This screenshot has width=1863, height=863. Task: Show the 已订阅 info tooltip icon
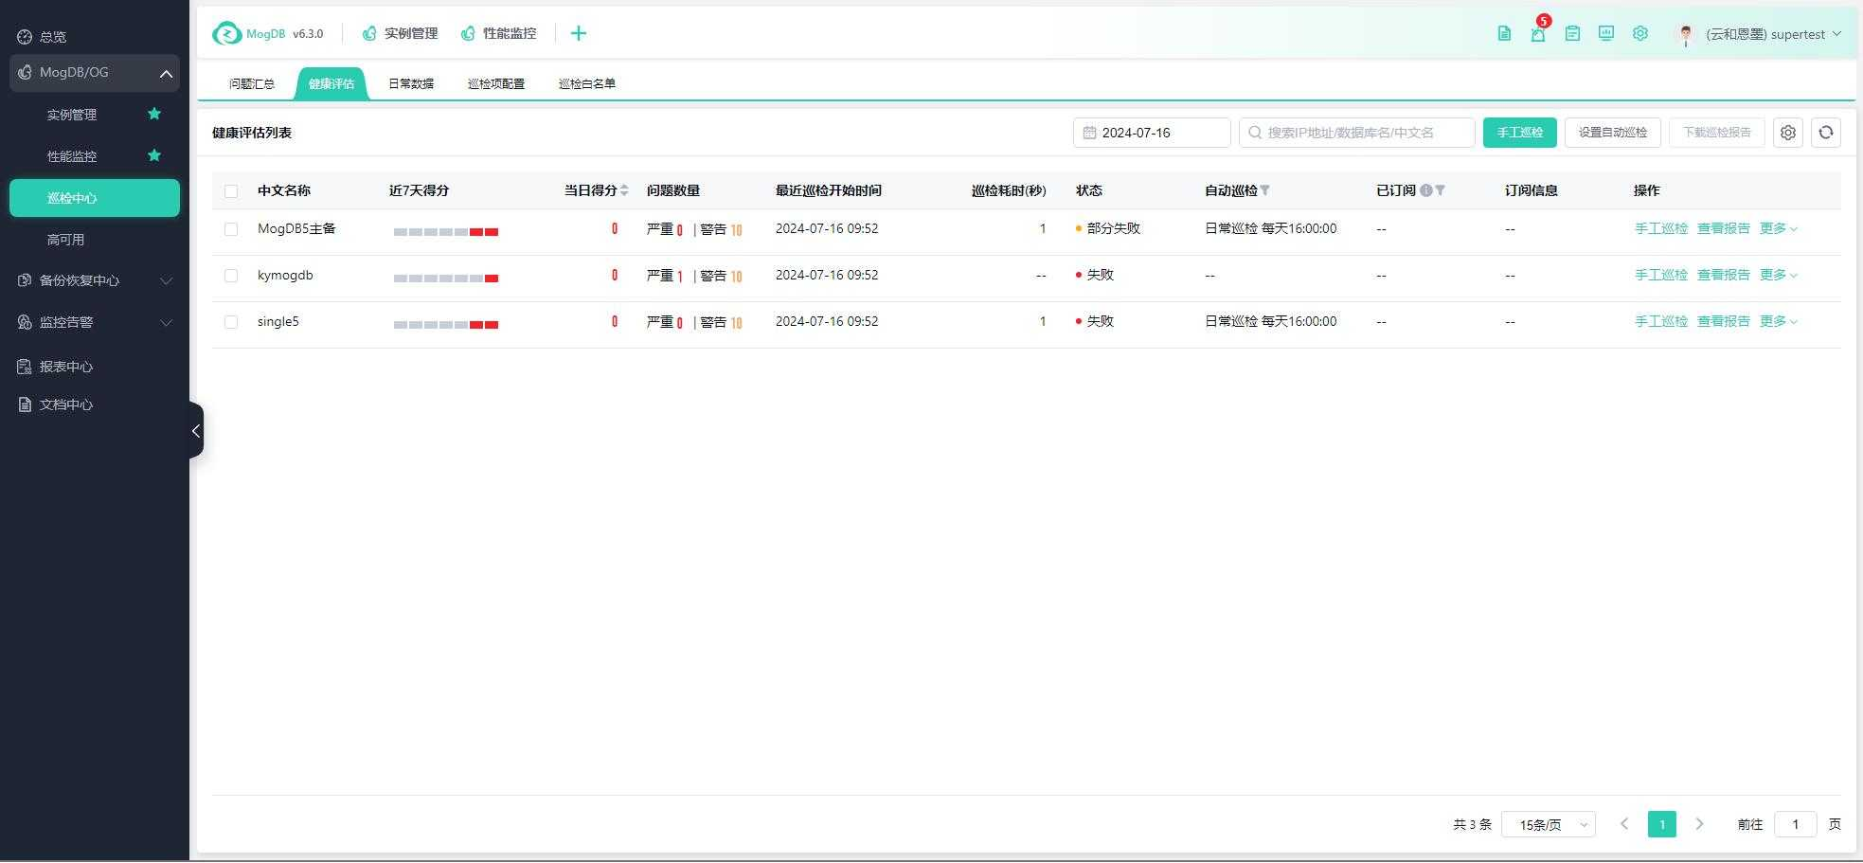click(1426, 190)
